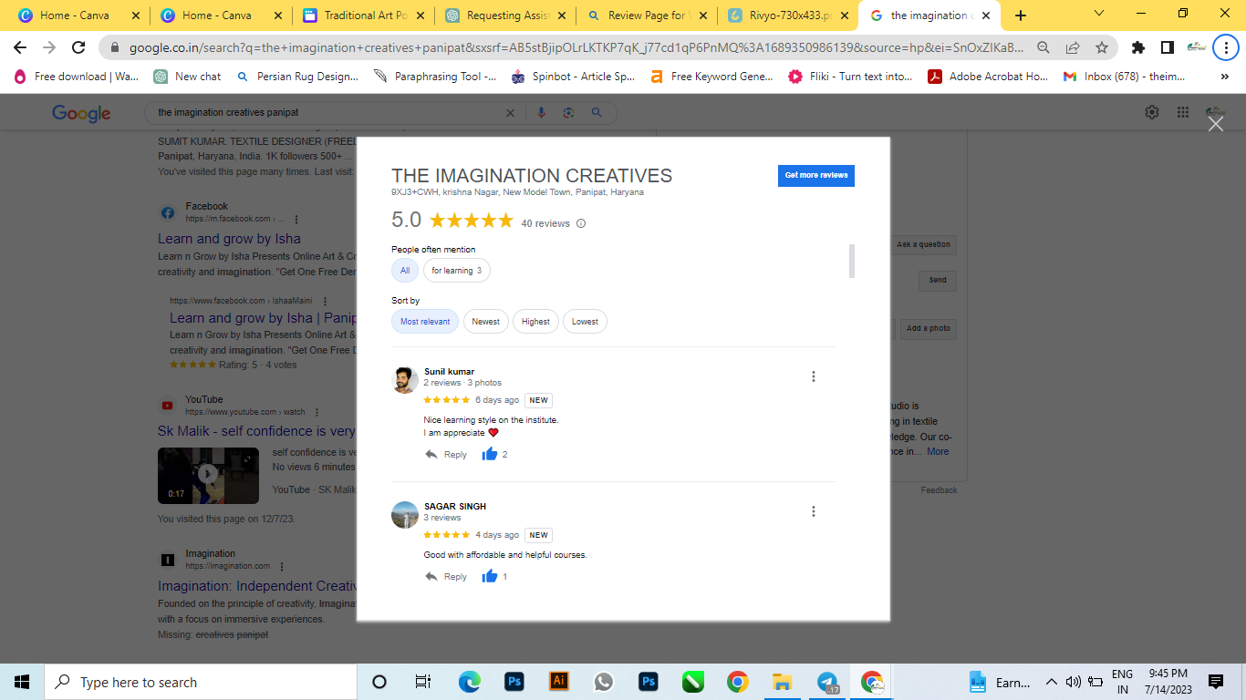Open SAGAR SINGH review options menu
Screen dimensions: 1246x700
click(x=814, y=511)
